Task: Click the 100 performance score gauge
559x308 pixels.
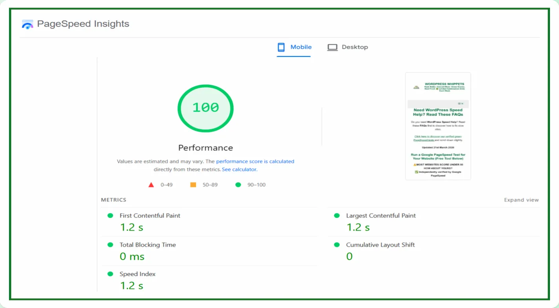Action: pos(206,109)
